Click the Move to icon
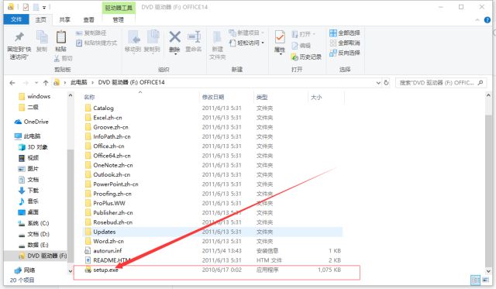The width and height of the screenshot is (496, 289). point(134,37)
